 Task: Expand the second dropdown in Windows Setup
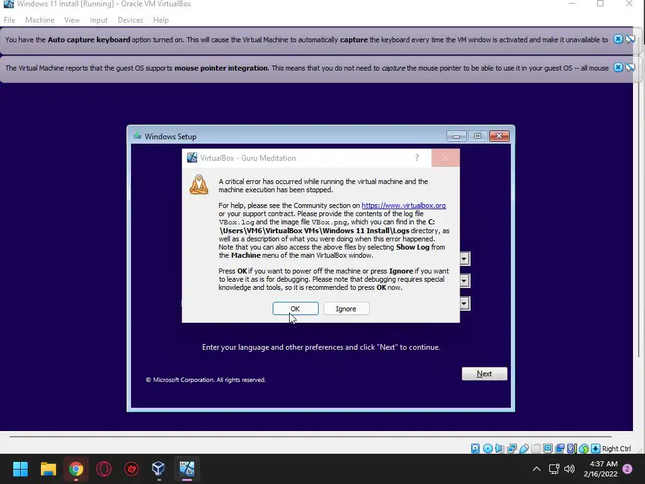(464, 281)
